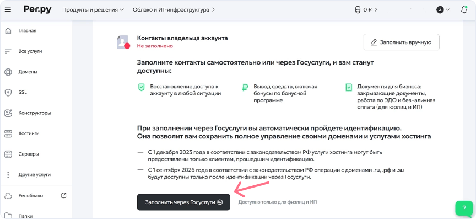Screen dimensions: 476x219
Task: Click the Серверы icon
Action: [8, 154]
